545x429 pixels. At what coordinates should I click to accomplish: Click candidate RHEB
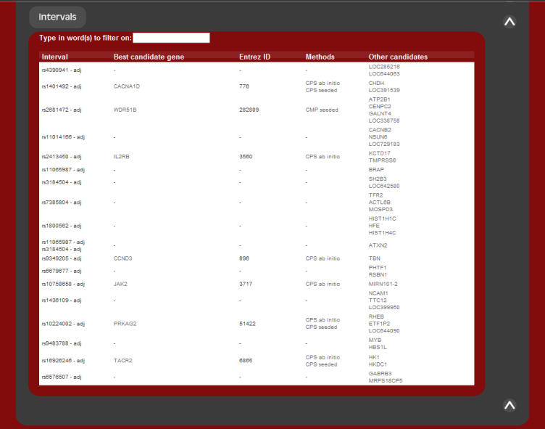(x=376, y=316)
